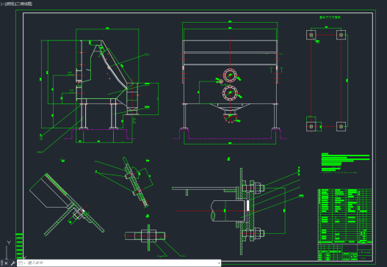Open visual style controls in viewport label
Viewport: 387px width, 267px height.
coord(24,4)
